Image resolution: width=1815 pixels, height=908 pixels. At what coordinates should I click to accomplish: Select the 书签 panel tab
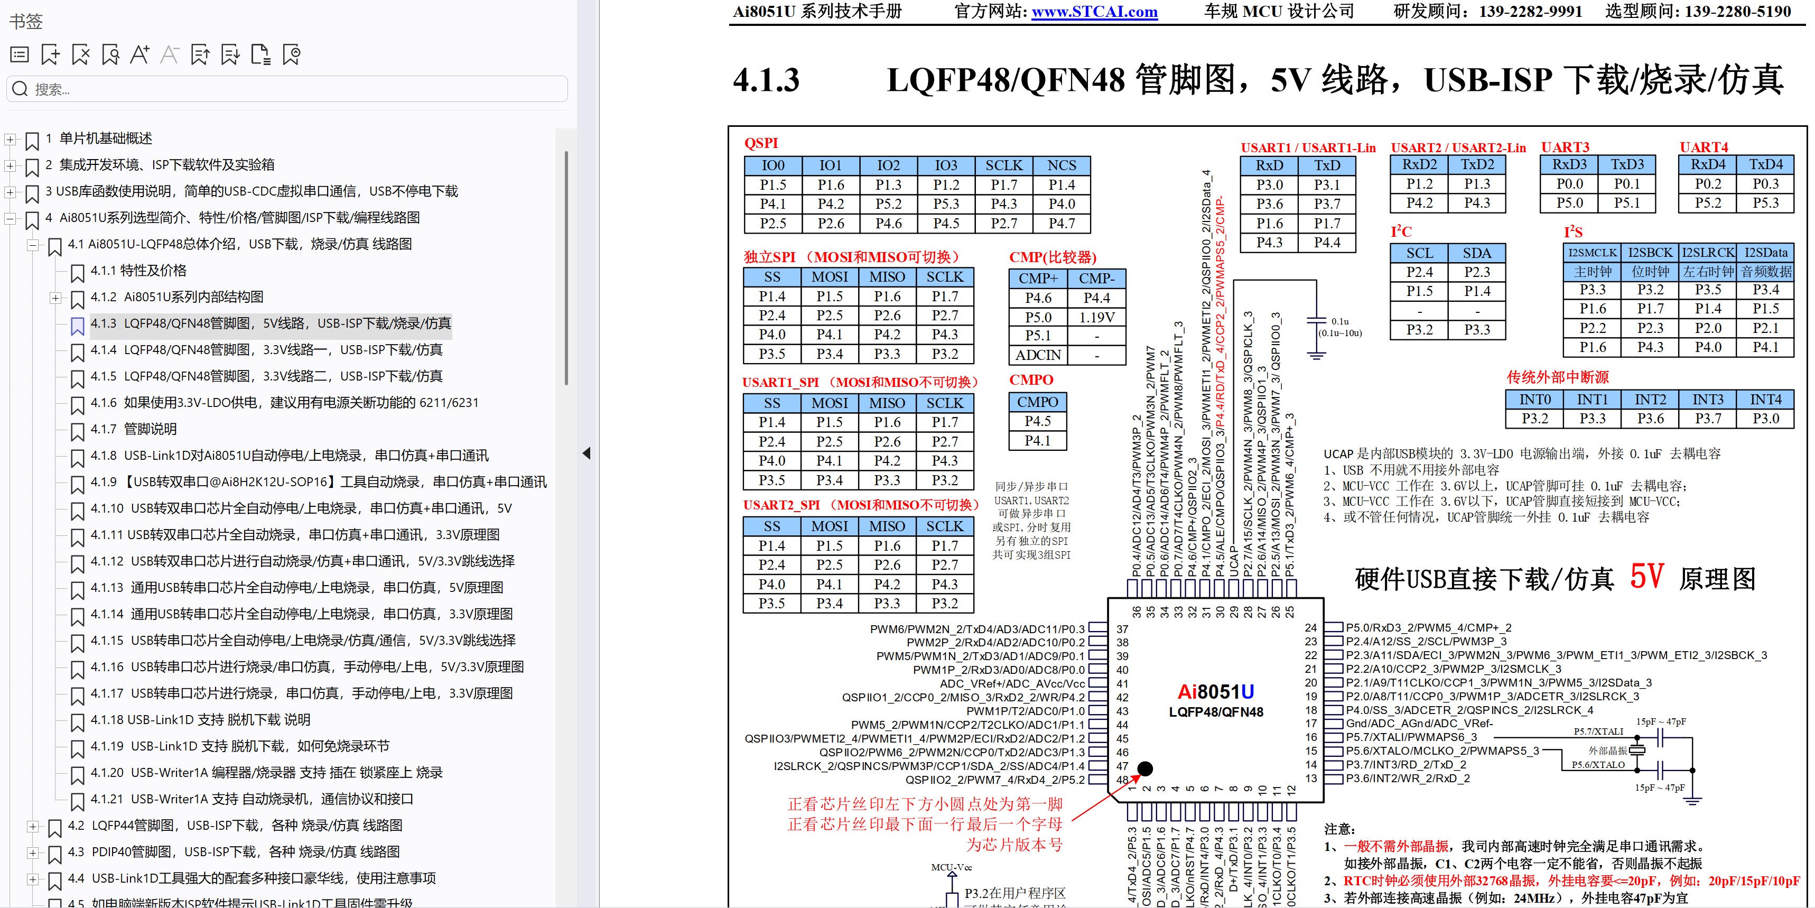(25, 22)
